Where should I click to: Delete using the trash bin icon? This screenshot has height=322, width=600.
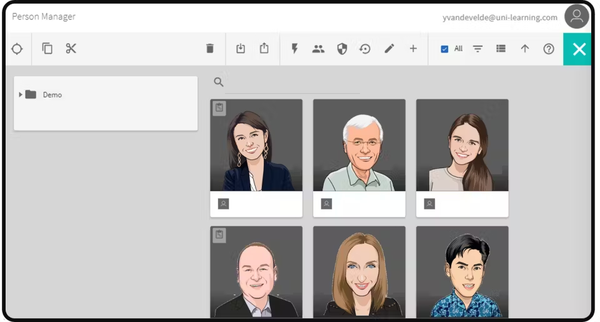[x=210, y=49]
